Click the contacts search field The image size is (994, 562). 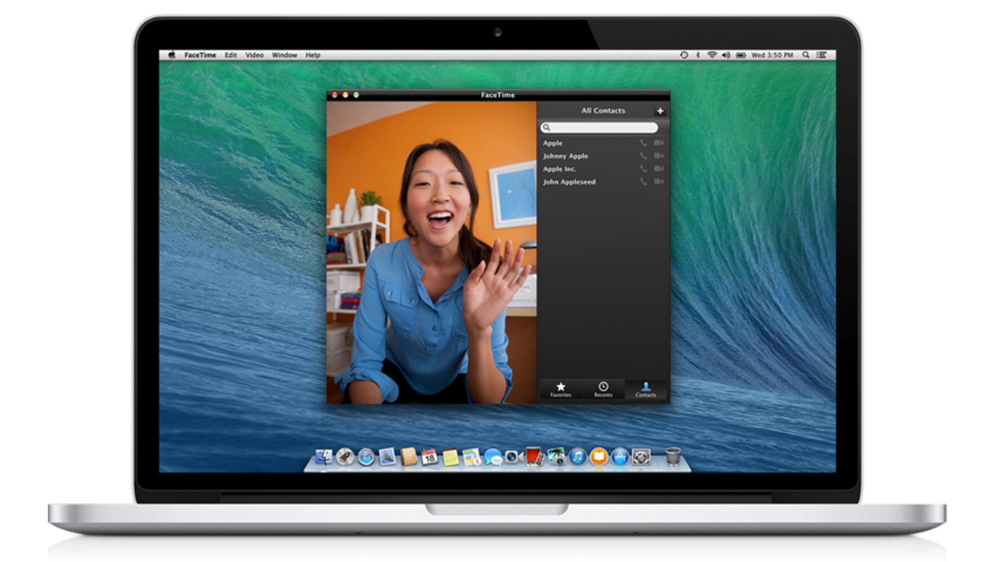tap(602, 128)
